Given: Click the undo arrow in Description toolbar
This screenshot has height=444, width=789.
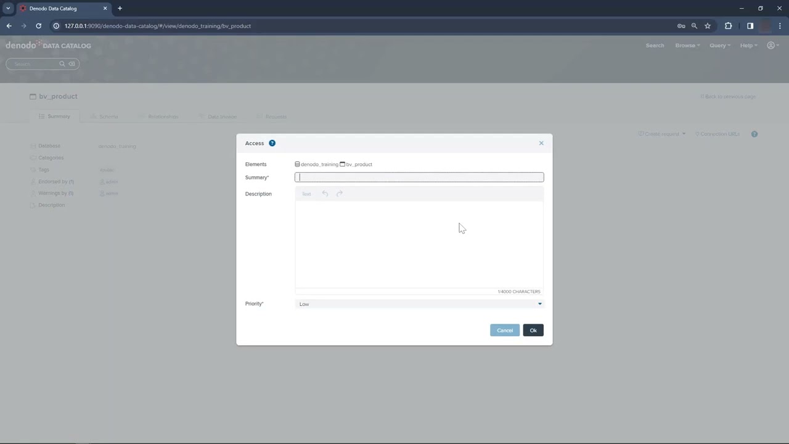Looking at the screenshot, I should tap(325, 194).
